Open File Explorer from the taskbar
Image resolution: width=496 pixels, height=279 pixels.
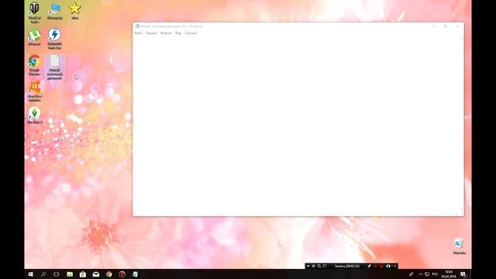tap(70, 274)
